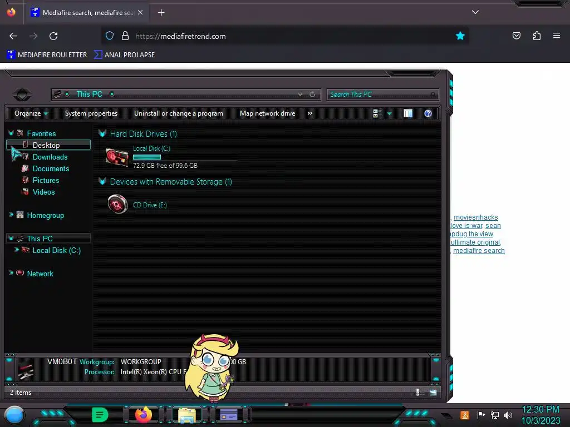
Task: Select the CD Drive (E:) disc icon
Action: 118,203
